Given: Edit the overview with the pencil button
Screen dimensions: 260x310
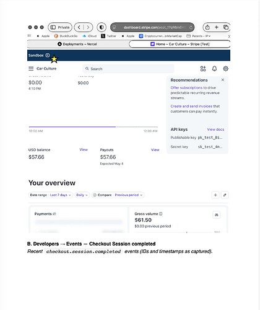Looking at the screenshot, I should point(225,195).
